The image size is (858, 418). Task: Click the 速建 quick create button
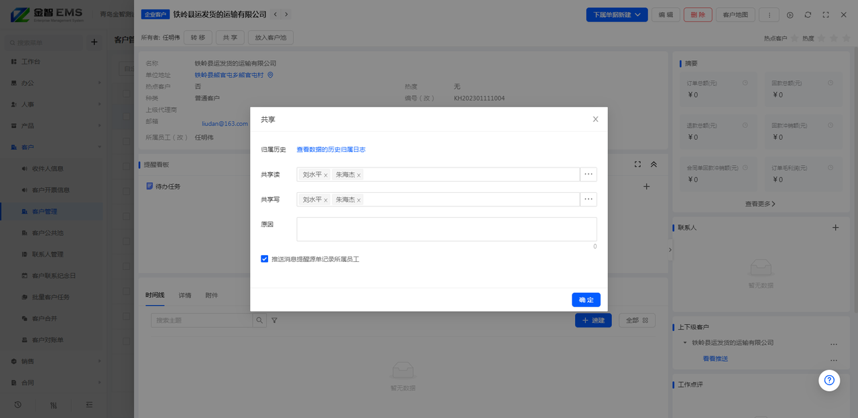(593, 320)
